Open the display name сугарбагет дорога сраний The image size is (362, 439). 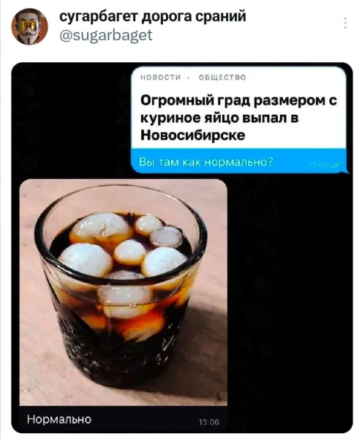[x=153, y=16]
